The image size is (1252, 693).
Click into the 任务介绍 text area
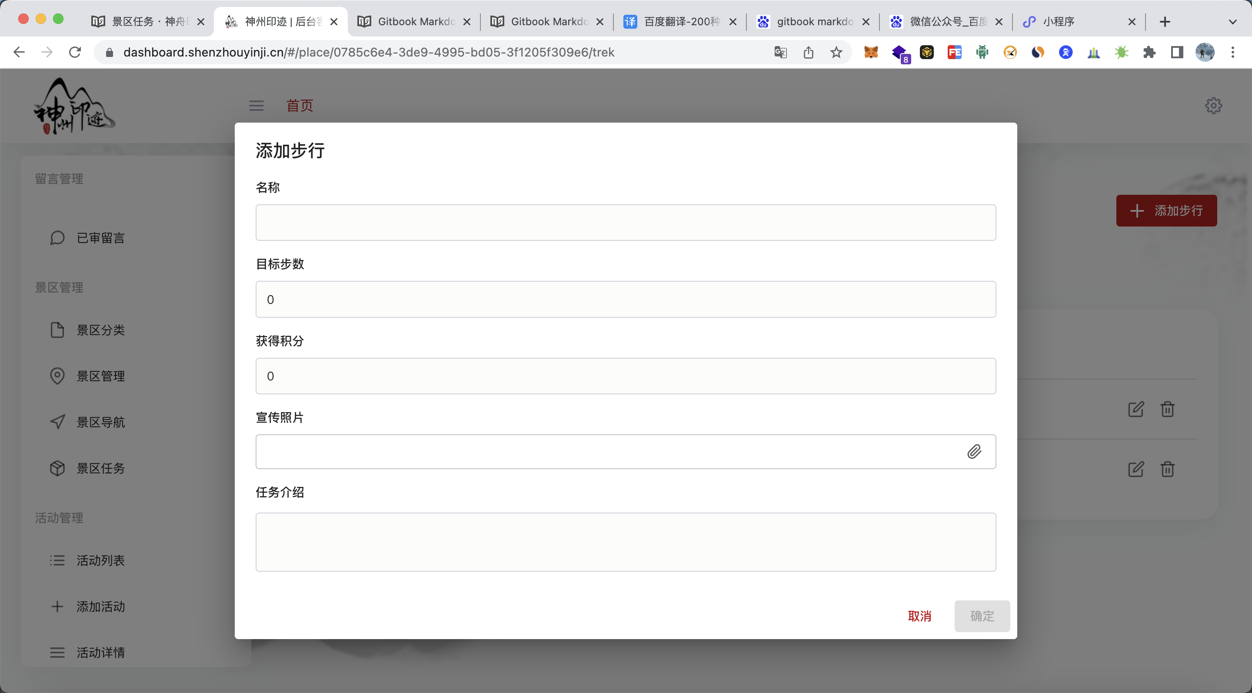tap(626, 542)
